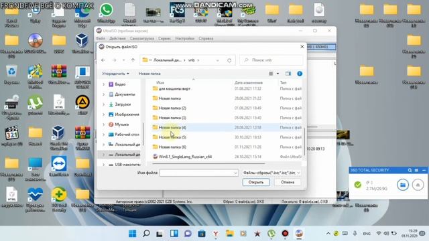The height and width of the screenshot is (241, 429).
Task: Refresh the current folder listing
Action: point(229,60)
